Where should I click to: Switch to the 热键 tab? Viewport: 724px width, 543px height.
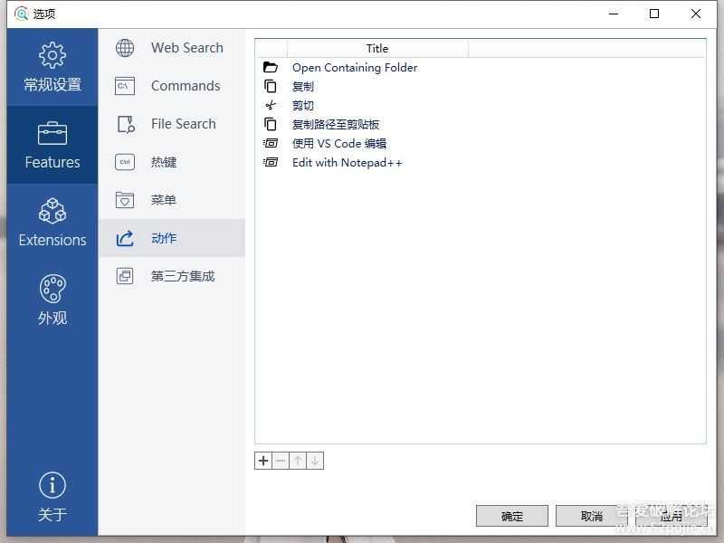pos(172,162)
